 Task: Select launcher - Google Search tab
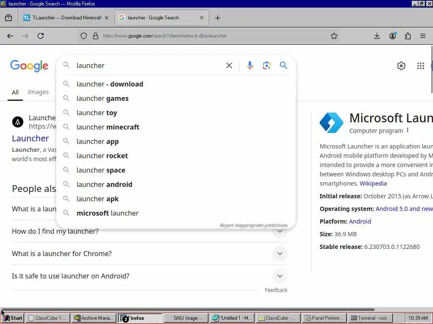pyautogui.click(x=162, y=18)
